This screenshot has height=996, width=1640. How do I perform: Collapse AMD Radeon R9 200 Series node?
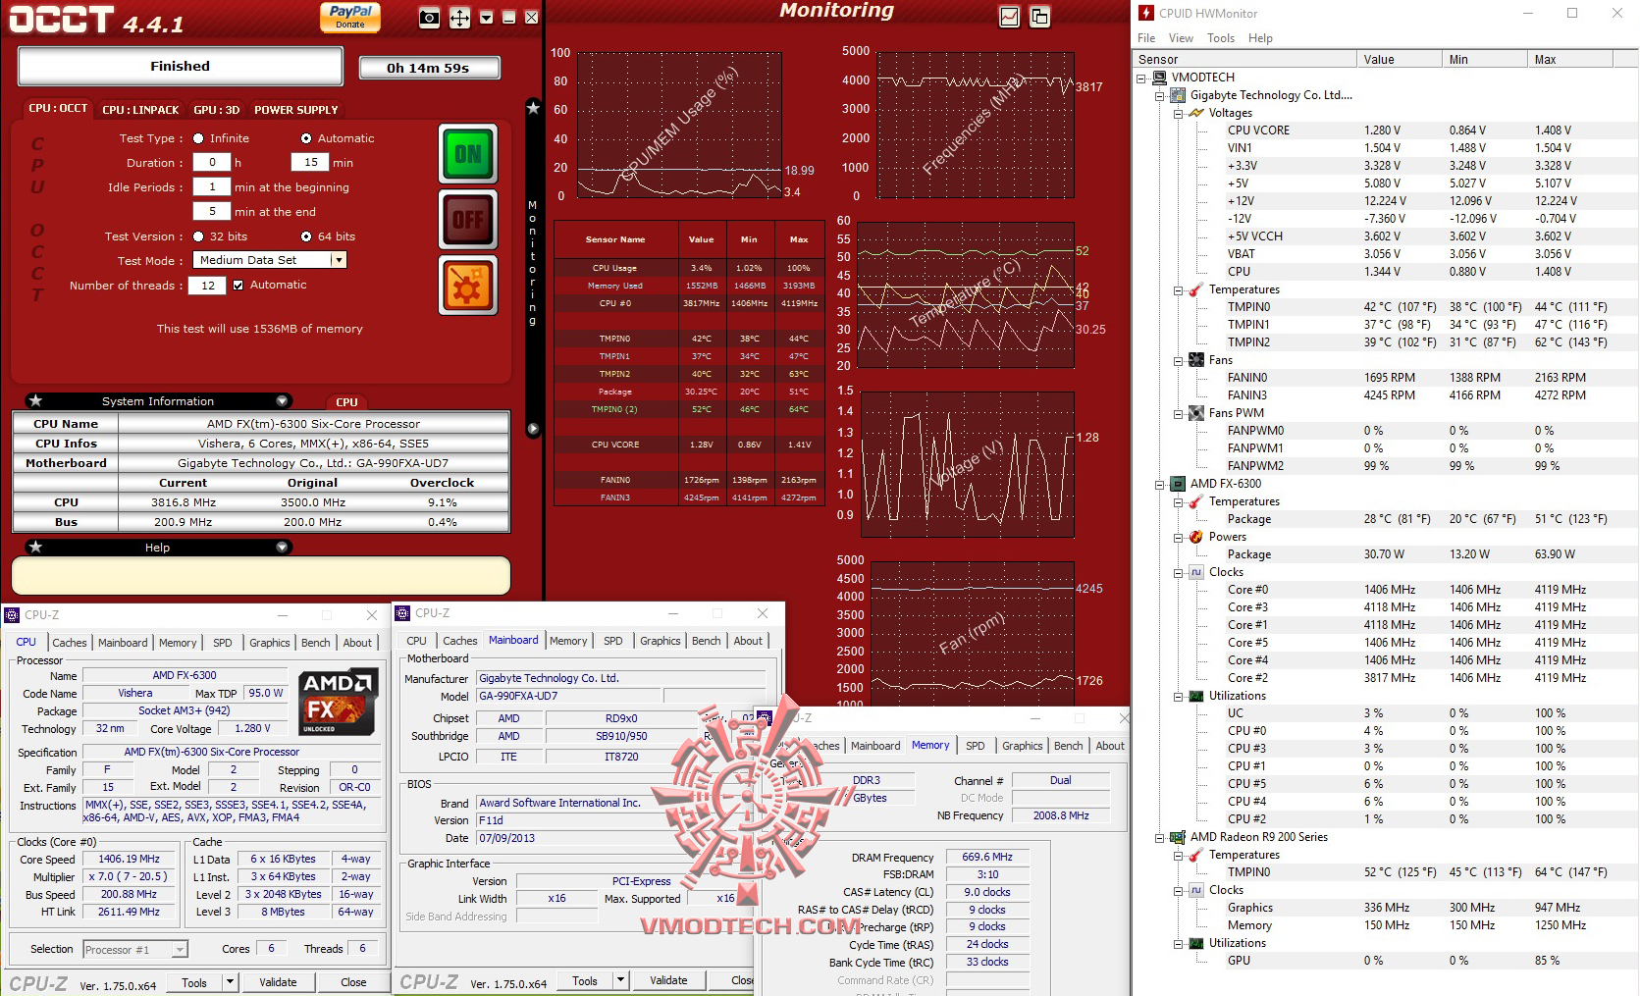click(x=1159, y=838)
